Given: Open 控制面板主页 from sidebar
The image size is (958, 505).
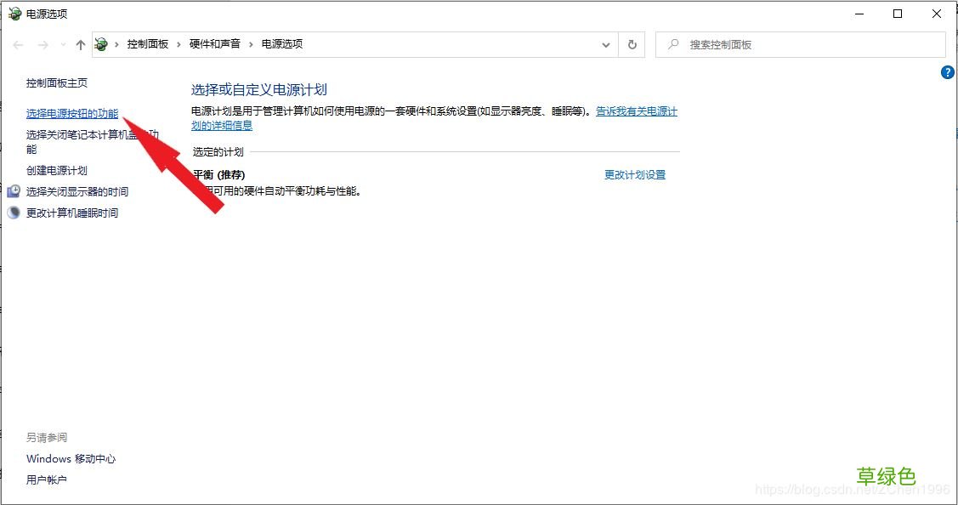Looking at the screenshot, I should (56, 82).
